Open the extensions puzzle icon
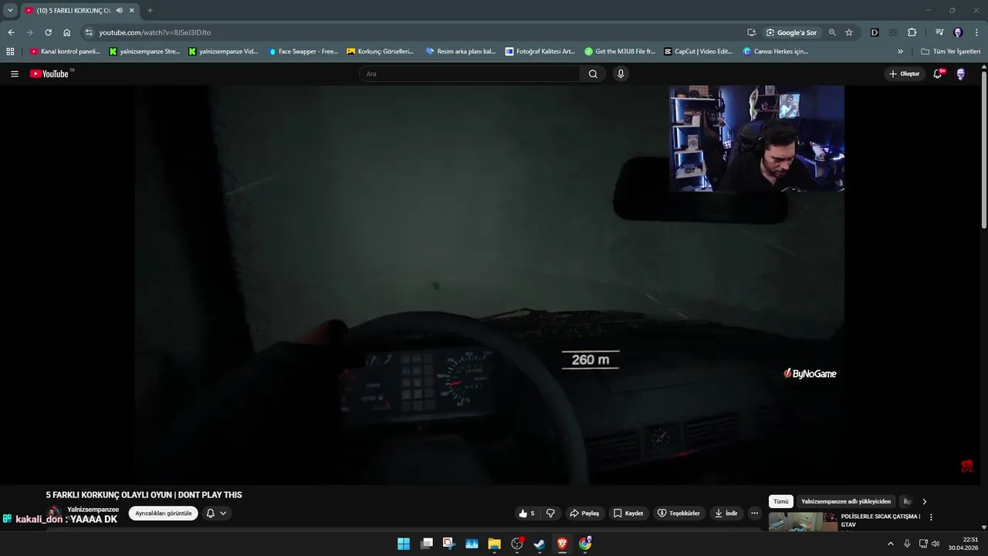988x556 pixels. [912, 32]
